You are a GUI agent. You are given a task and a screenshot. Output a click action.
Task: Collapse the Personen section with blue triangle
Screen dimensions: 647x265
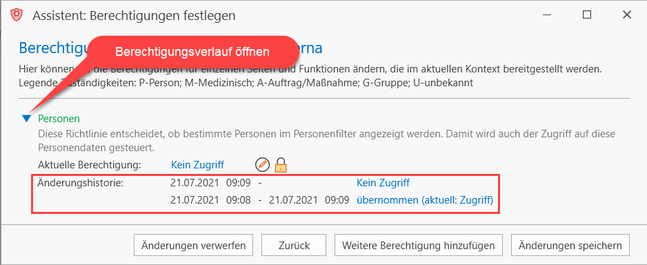point(26,119)
